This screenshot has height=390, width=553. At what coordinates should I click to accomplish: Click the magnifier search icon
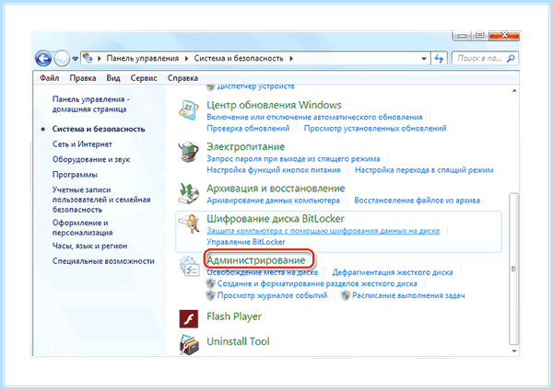(511, 59)
